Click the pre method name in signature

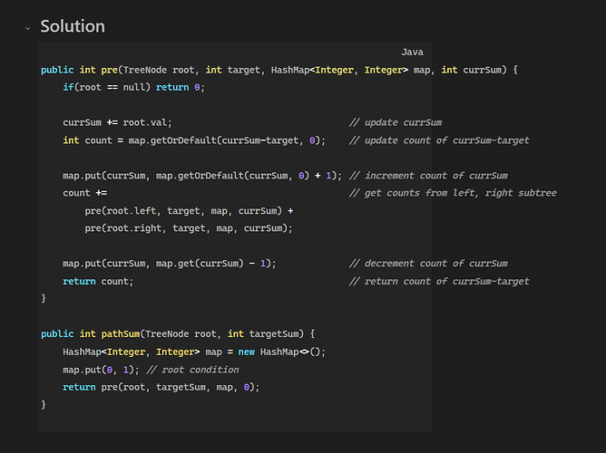click(109, 70)
